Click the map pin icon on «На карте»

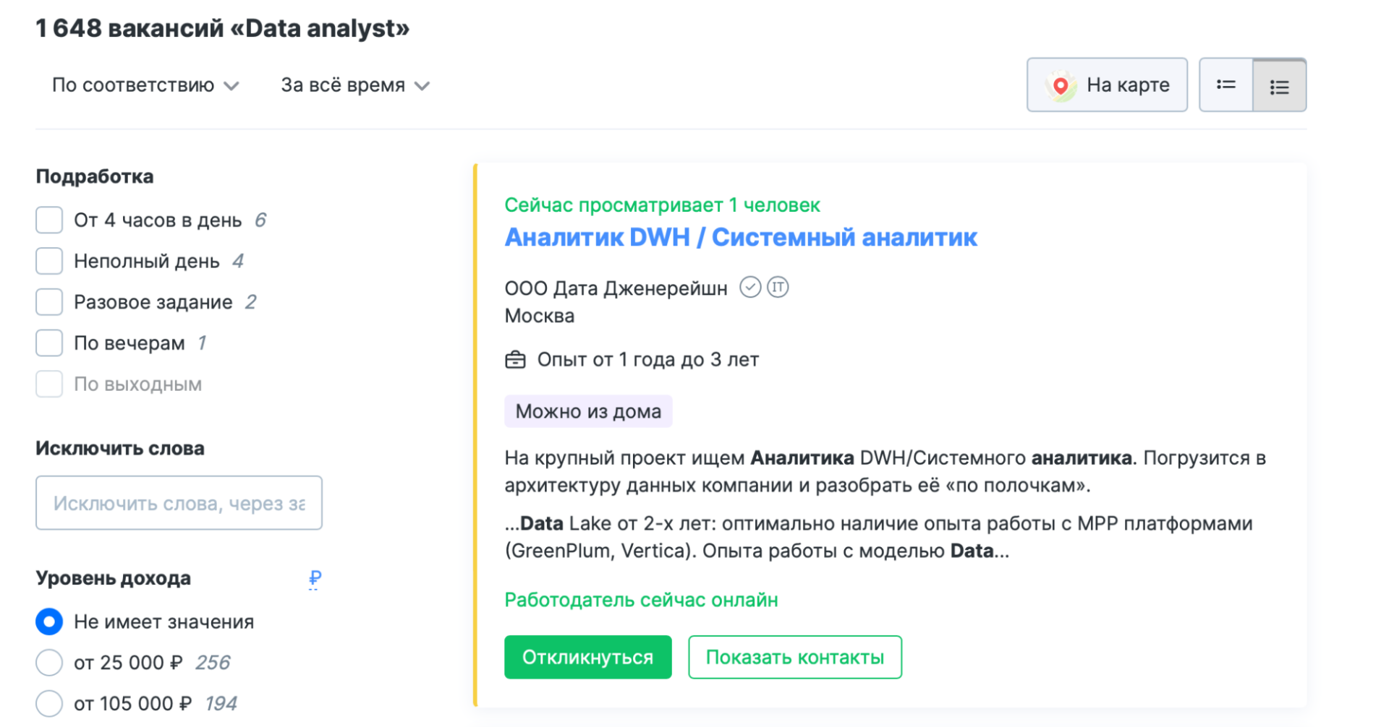tap(1061, 85)
